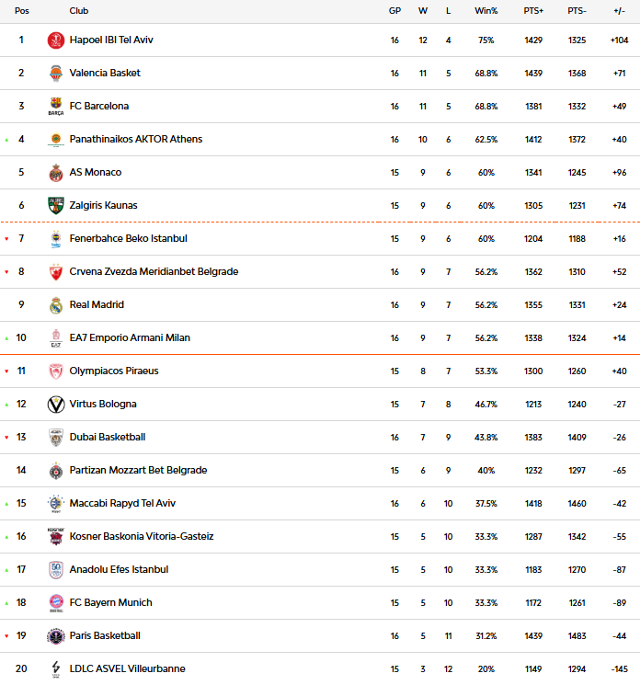Screen dimensions: 640x685
Task: Click the +/- column header
Action: click(x=619, y=11)
